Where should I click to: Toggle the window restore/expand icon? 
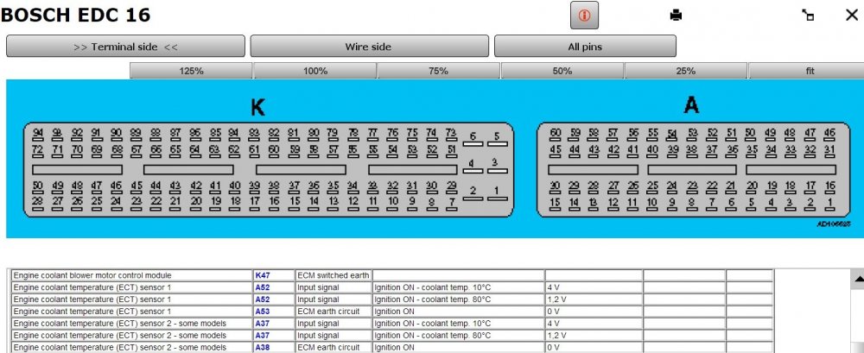808,16
